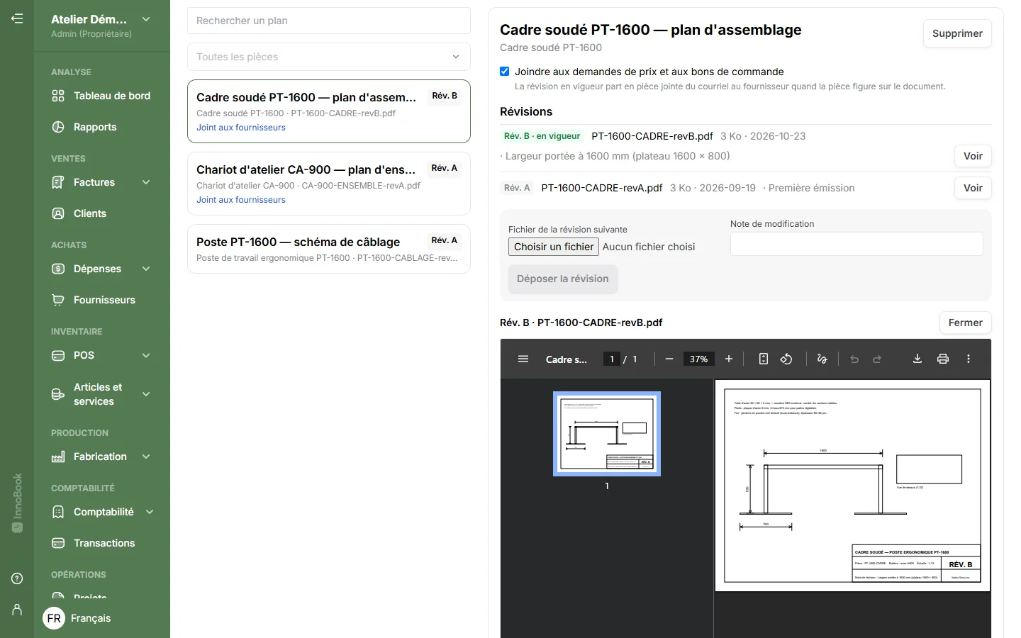The image size is (1021, 638).
Task: Open the help question mark icon
Action: (x=17, y=578)
